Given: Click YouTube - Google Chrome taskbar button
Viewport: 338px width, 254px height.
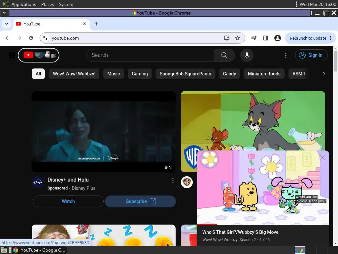Looking at the screenshot, I should point(39,250).
